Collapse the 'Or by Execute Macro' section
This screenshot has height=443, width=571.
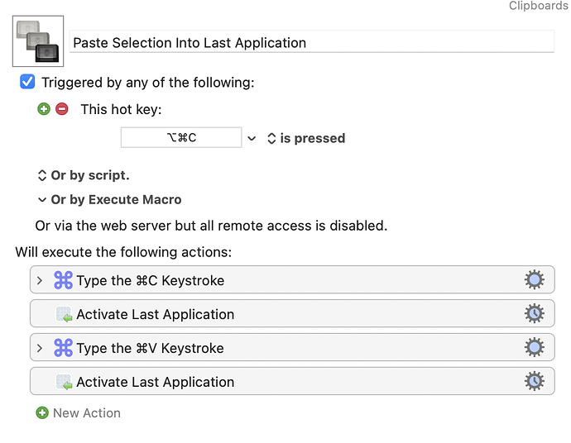tap(42, 199)
